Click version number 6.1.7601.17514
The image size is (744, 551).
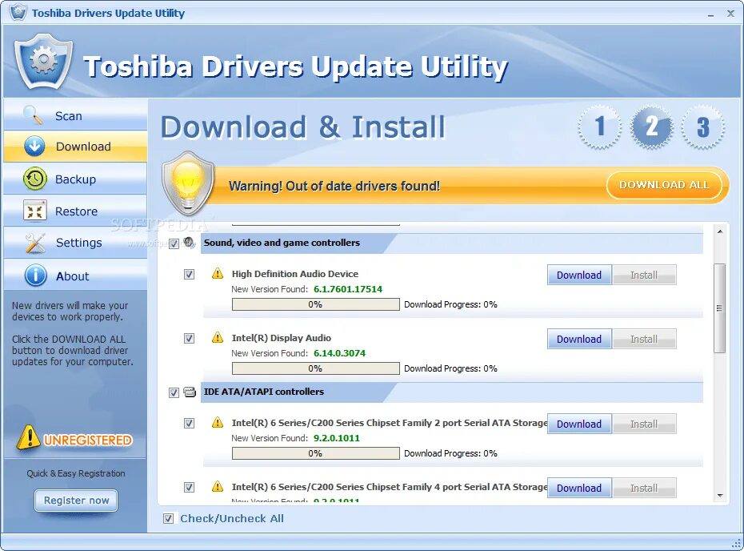coord(348,289)
